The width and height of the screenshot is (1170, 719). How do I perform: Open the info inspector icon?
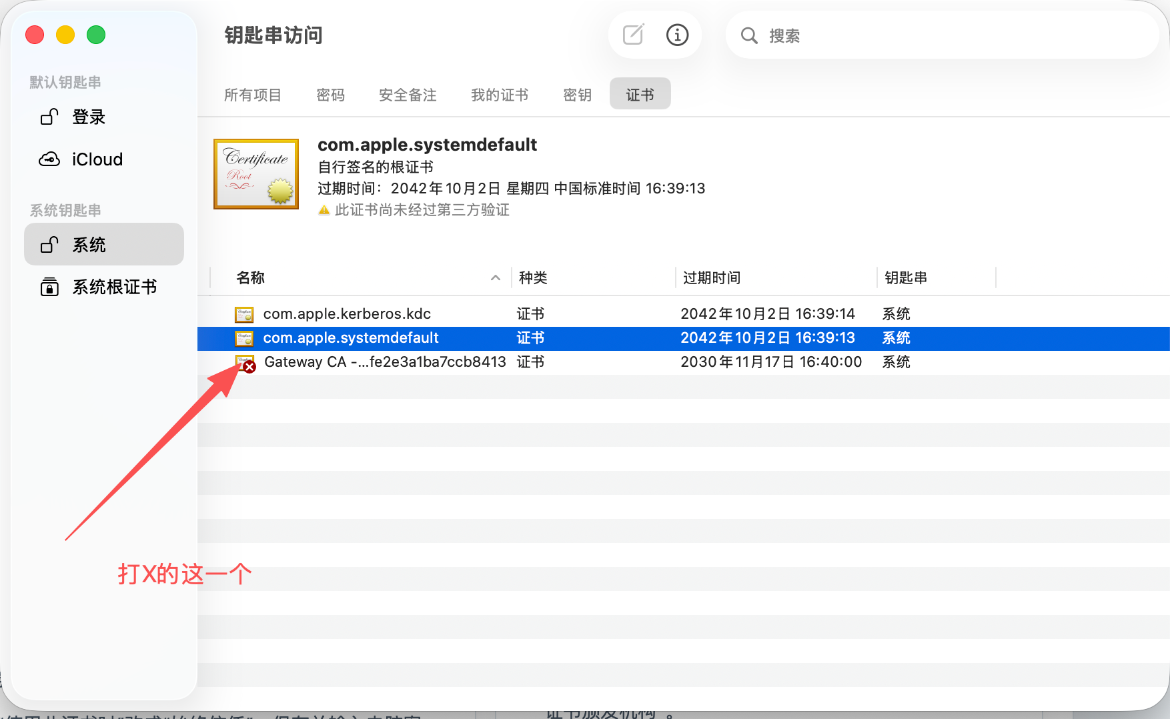click(x=677, y=35)
